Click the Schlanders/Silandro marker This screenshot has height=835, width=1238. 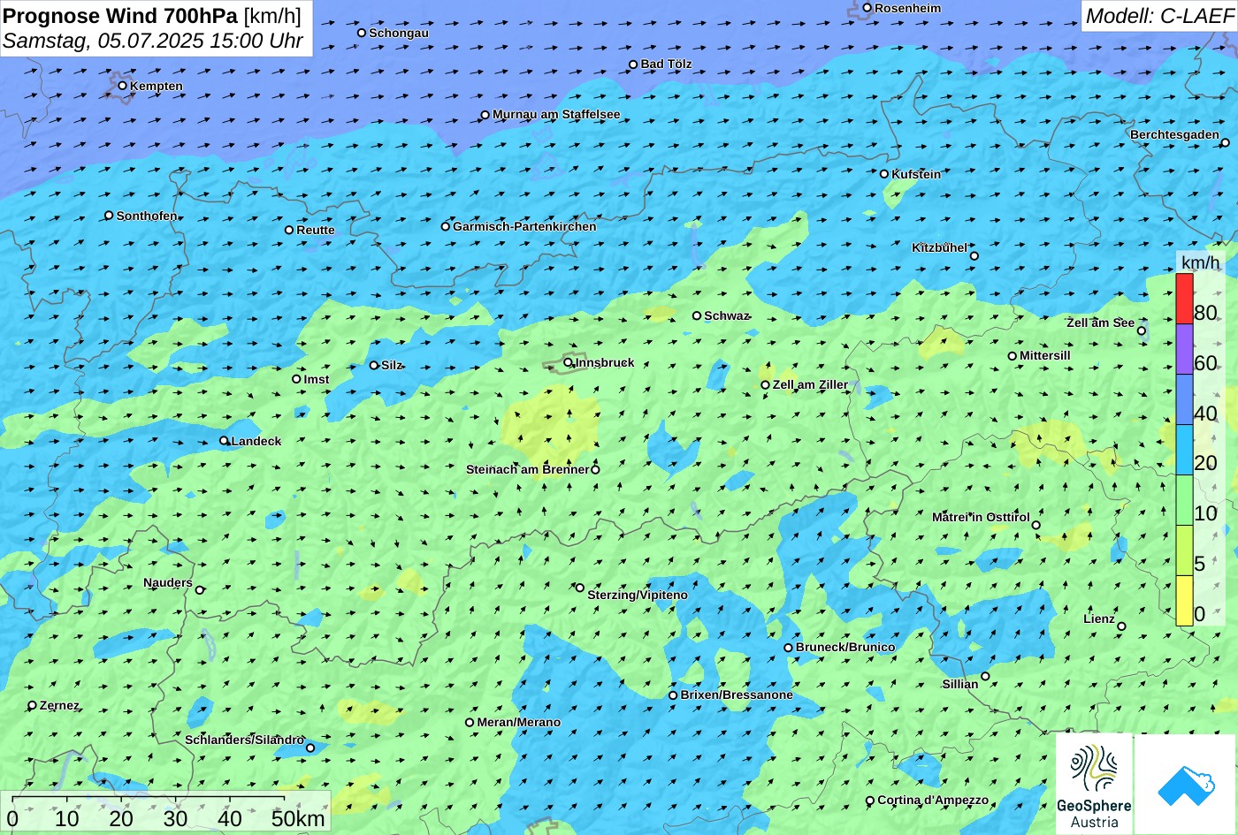[x=310, y=748]
